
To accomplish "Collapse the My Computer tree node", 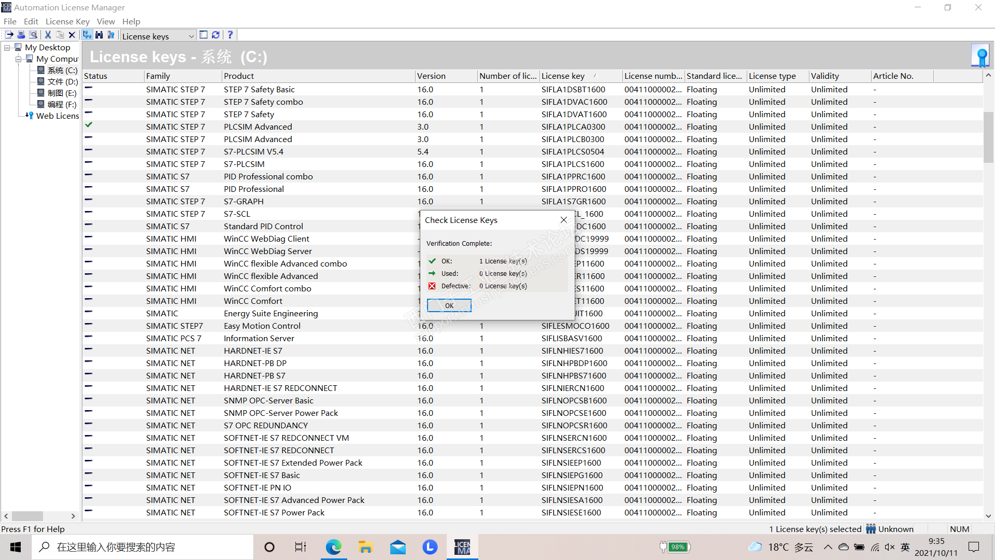I will point(19,59).
